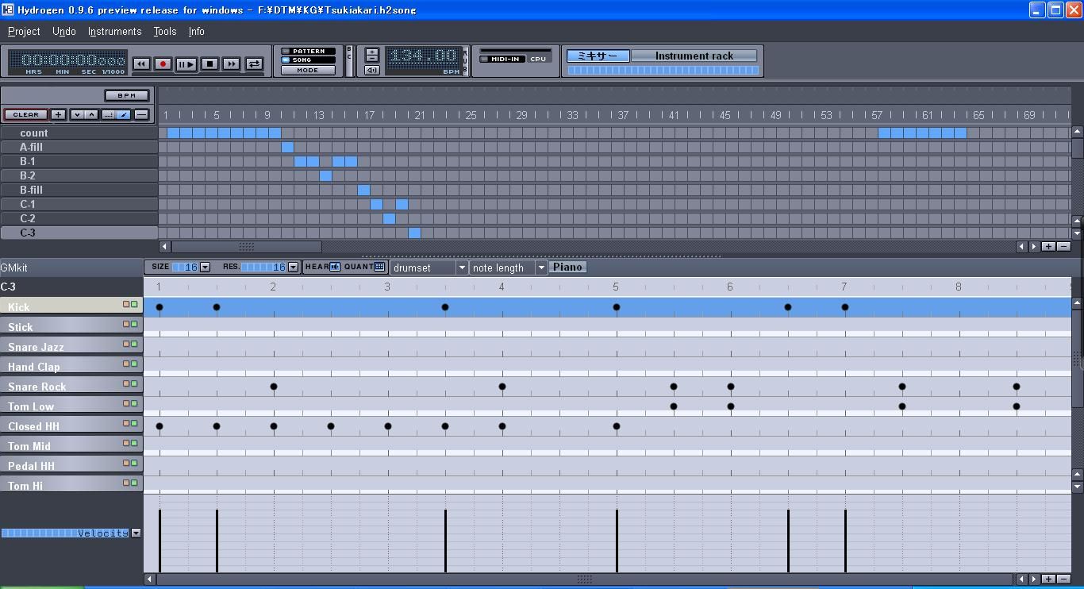1084x589 pixels.
Task: Switch song editor to select mode
Action: coord(109,114)
